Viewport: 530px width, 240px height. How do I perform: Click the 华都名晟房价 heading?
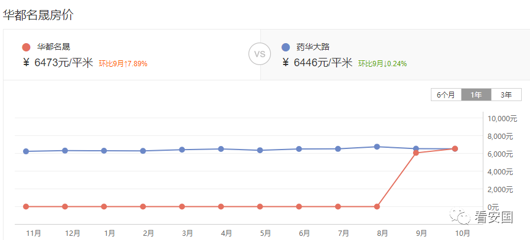tap(38, 15)
